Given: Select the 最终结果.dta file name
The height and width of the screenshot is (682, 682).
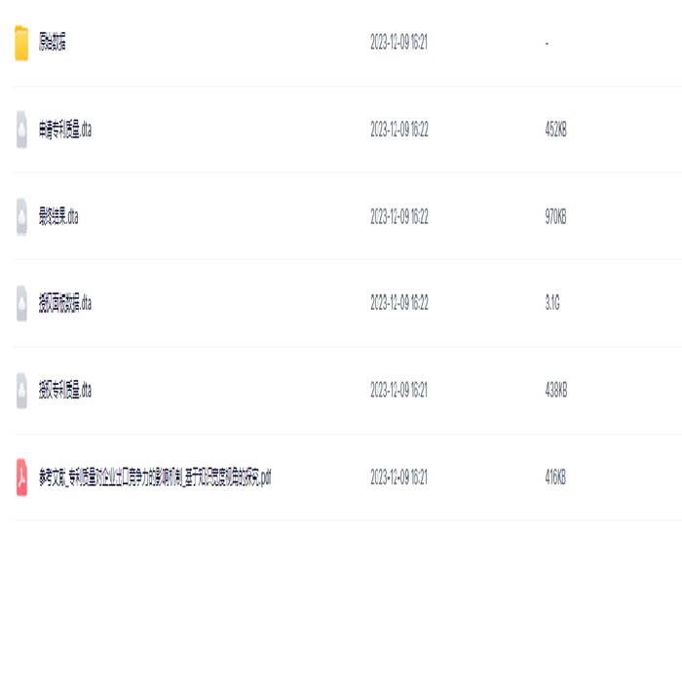Looking at the screenshot, I should coord(58,216).
